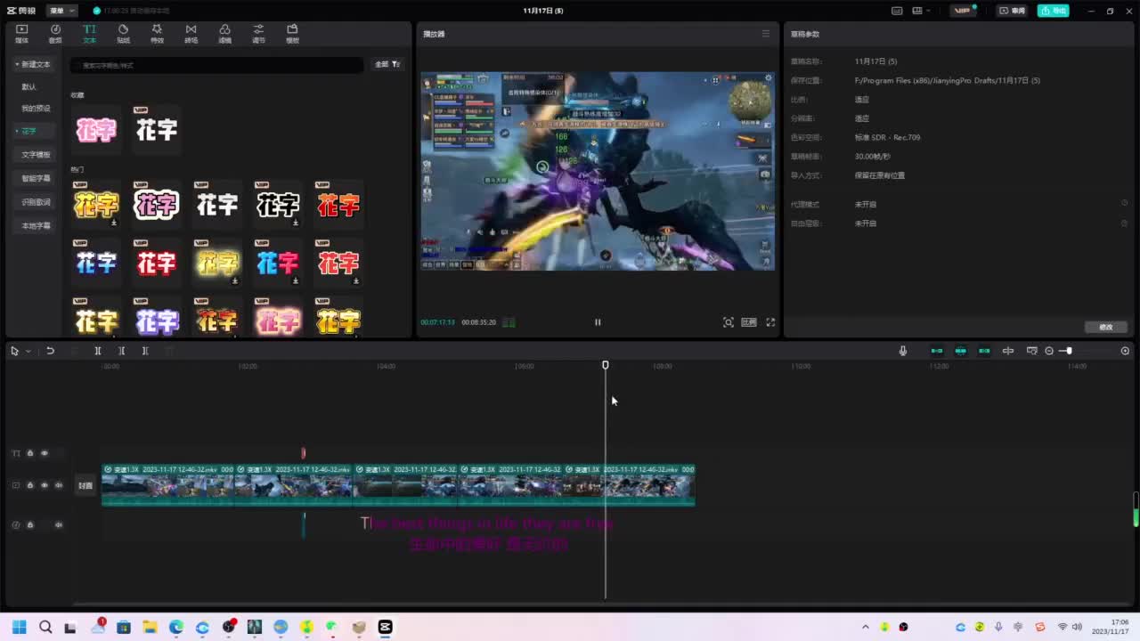
Task: Collapse the 新建文本 sidebar section
Action: coord(33,64)
